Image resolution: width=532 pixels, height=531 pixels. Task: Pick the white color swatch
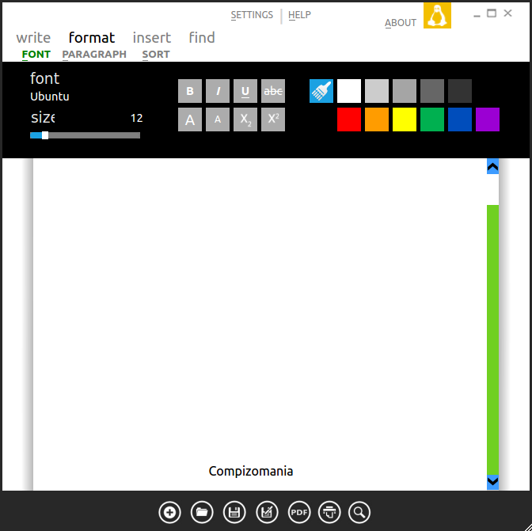(349, 91)
